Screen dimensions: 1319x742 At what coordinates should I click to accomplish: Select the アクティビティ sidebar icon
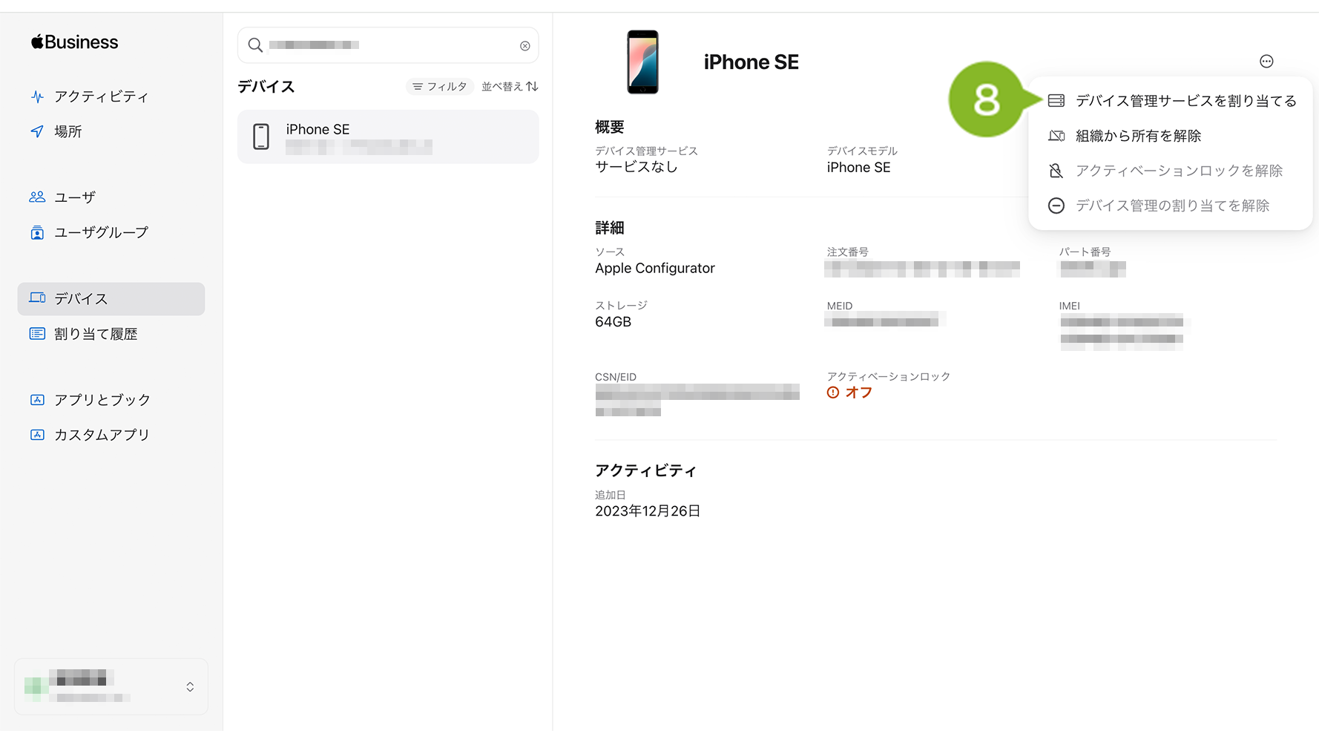pyautogui.click(x=37, y=96)
